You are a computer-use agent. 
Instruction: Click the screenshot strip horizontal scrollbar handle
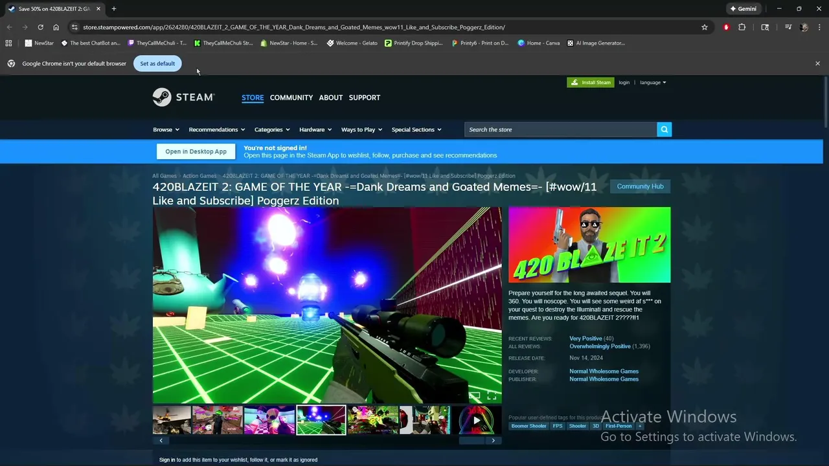(x=471, y=441)
